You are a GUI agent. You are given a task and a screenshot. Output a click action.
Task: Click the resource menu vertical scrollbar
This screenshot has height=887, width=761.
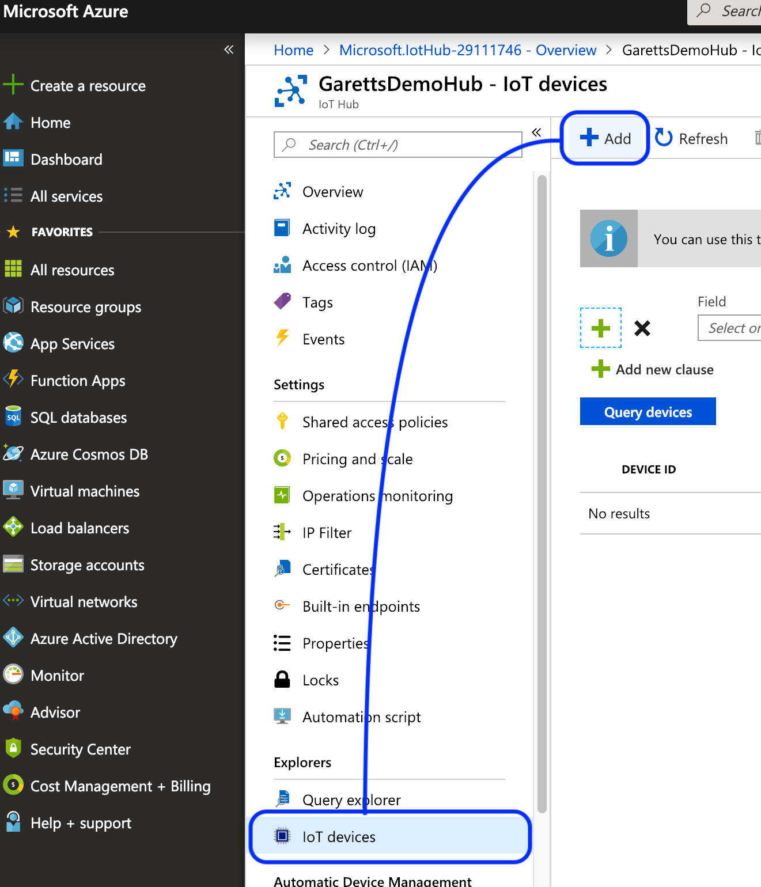coord(542,494)
